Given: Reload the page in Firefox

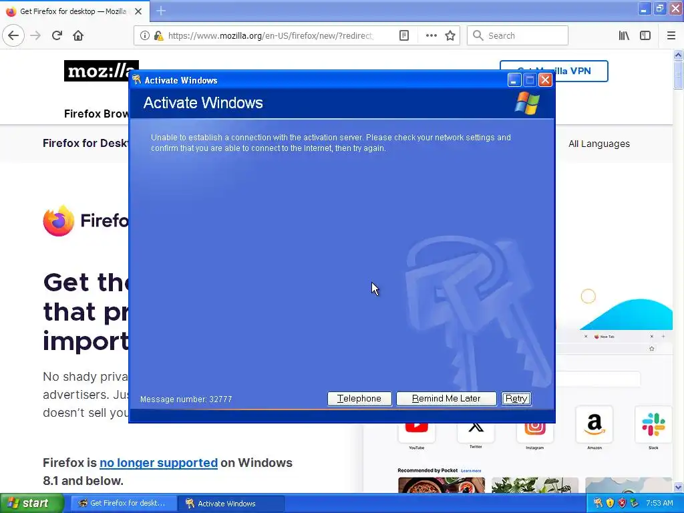Looking at the screenshot, I should (x=57, y=35).
